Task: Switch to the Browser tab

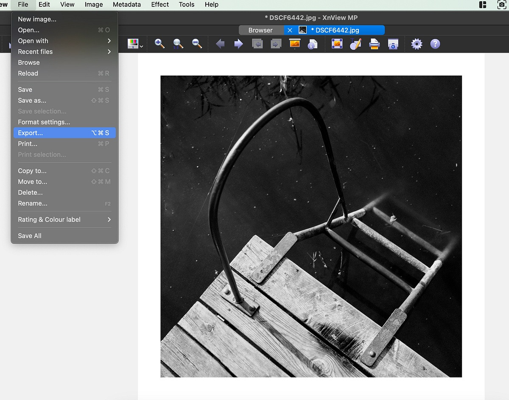Action: coord(260,30)
